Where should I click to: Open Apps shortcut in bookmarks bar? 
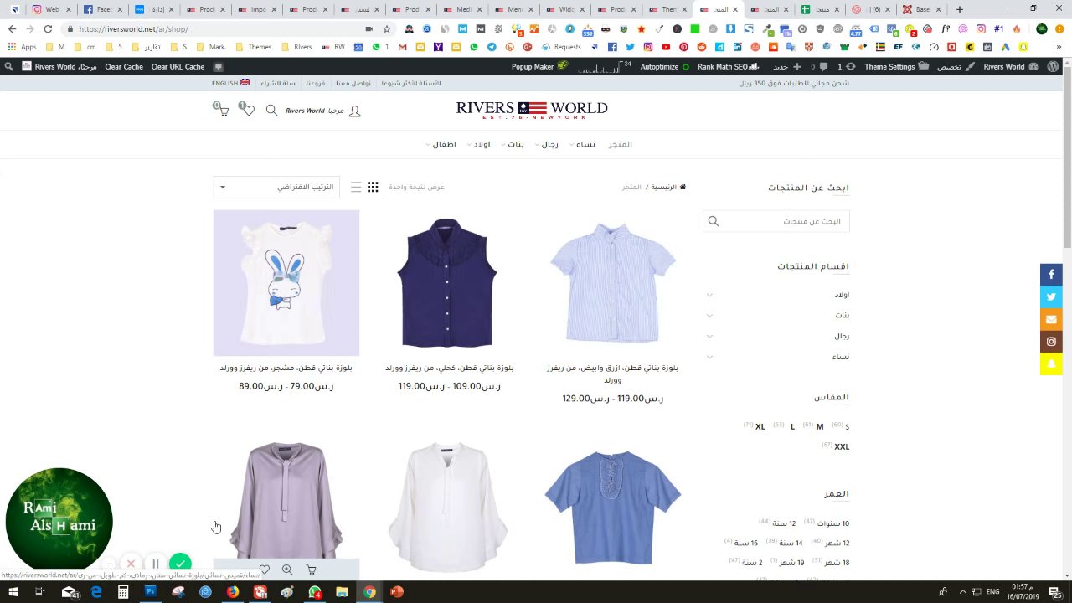pos(23,47)
